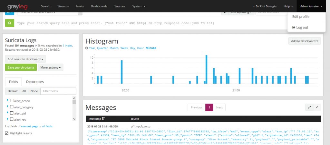Screen dimensions: 330x145
Task: Switch to the Fields tab
Action: pos(13,82)
